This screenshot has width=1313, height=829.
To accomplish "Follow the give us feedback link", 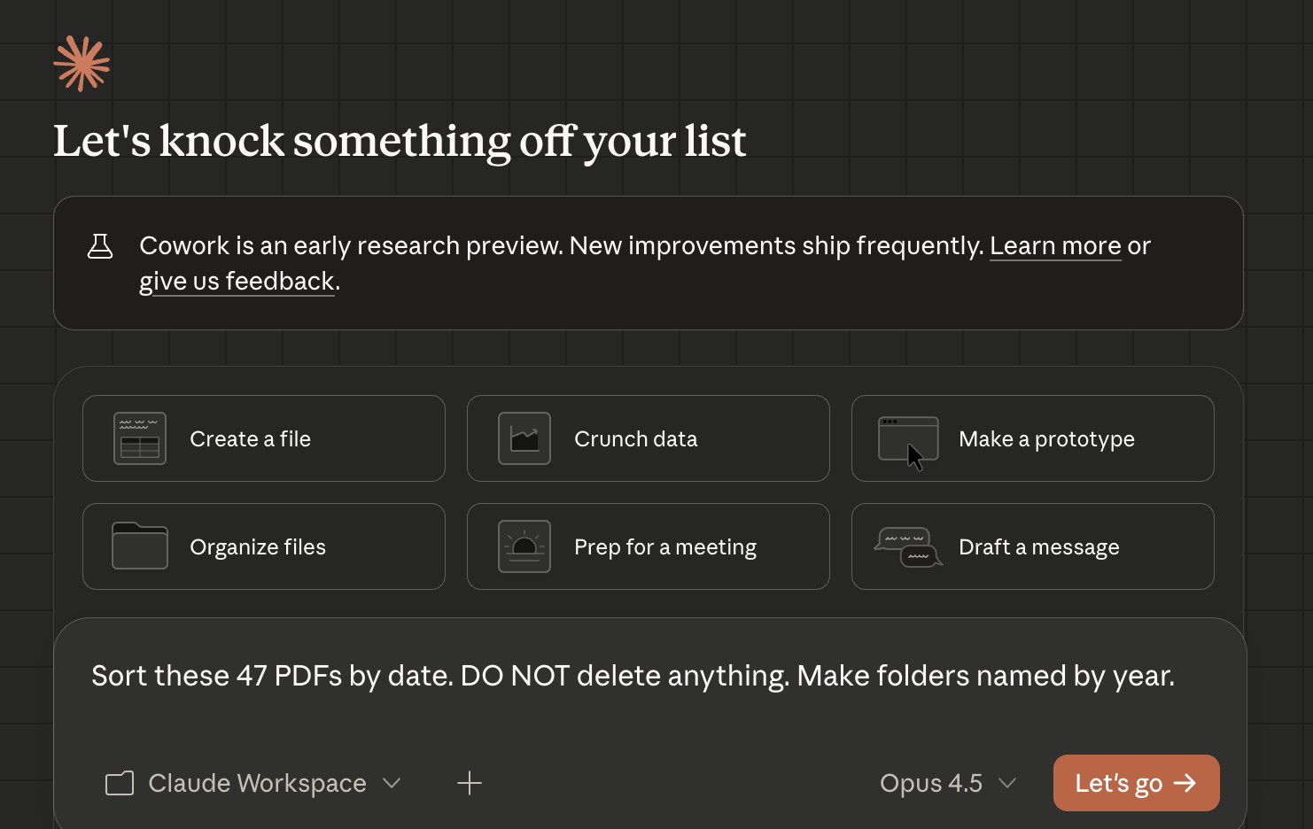I will coord(237,281).
